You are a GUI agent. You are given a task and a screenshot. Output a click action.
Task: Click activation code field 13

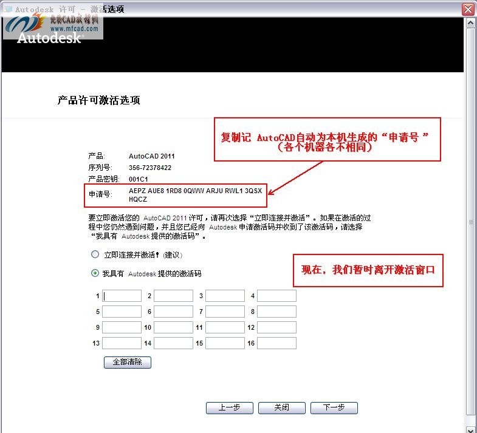[122, 343]
